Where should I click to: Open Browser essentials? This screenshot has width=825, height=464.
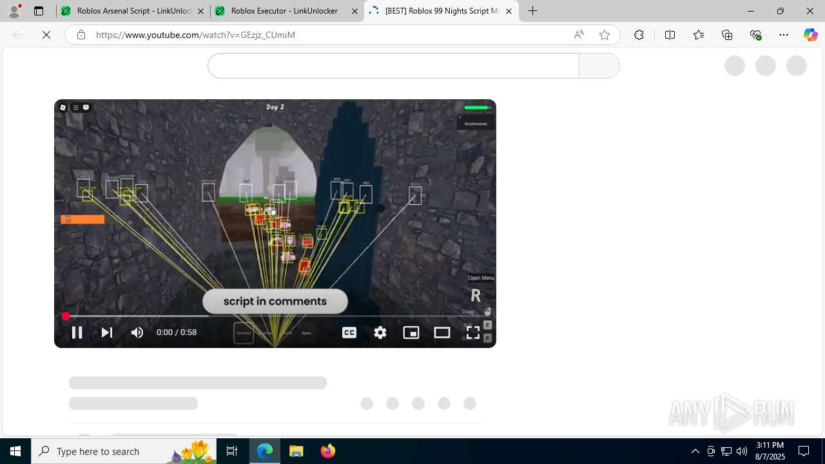click(755, 35)
